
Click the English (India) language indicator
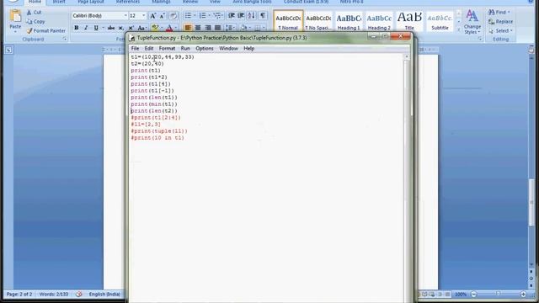click(104, 295)
